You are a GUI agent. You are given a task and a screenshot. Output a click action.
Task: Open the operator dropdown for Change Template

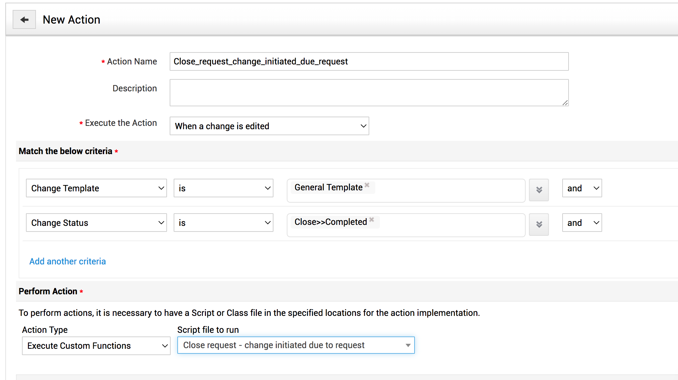coord(223,188)
